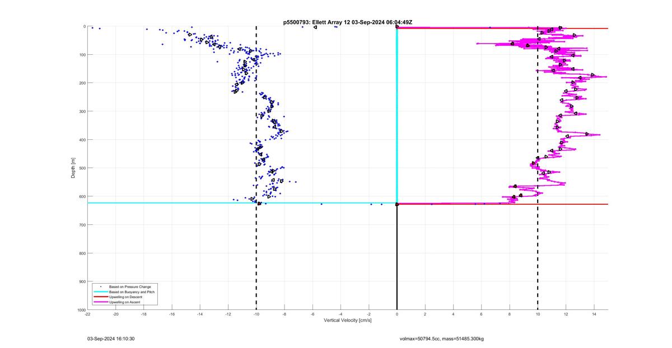Click the depth axis tick label '1000'
This screenshot has height=348, width=672.
coord(80,309)
